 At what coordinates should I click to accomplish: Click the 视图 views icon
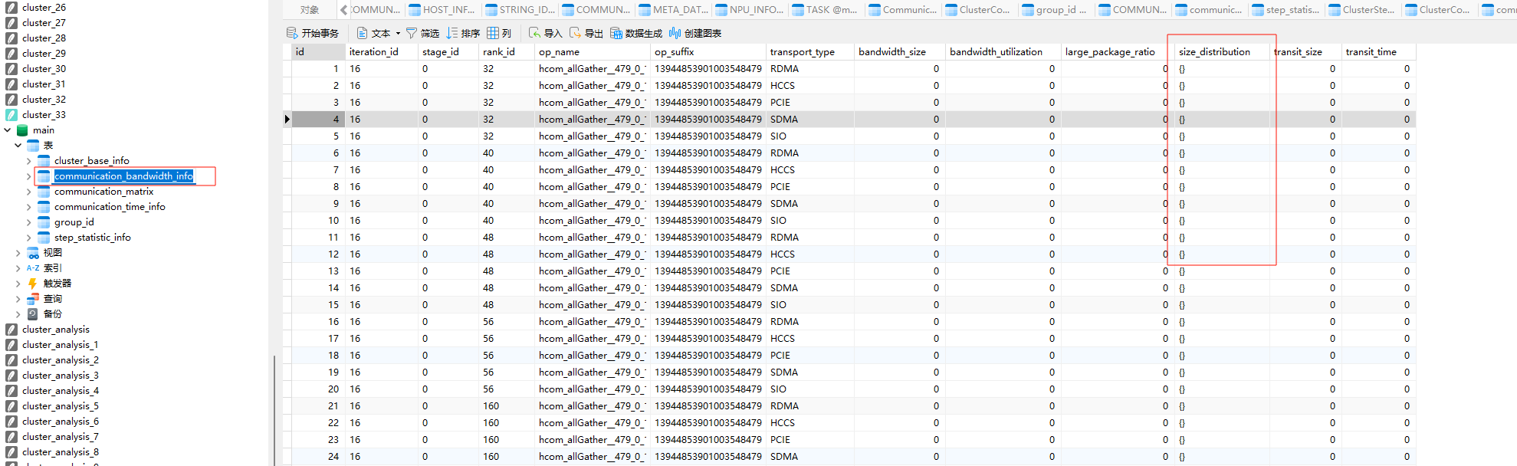33,253
